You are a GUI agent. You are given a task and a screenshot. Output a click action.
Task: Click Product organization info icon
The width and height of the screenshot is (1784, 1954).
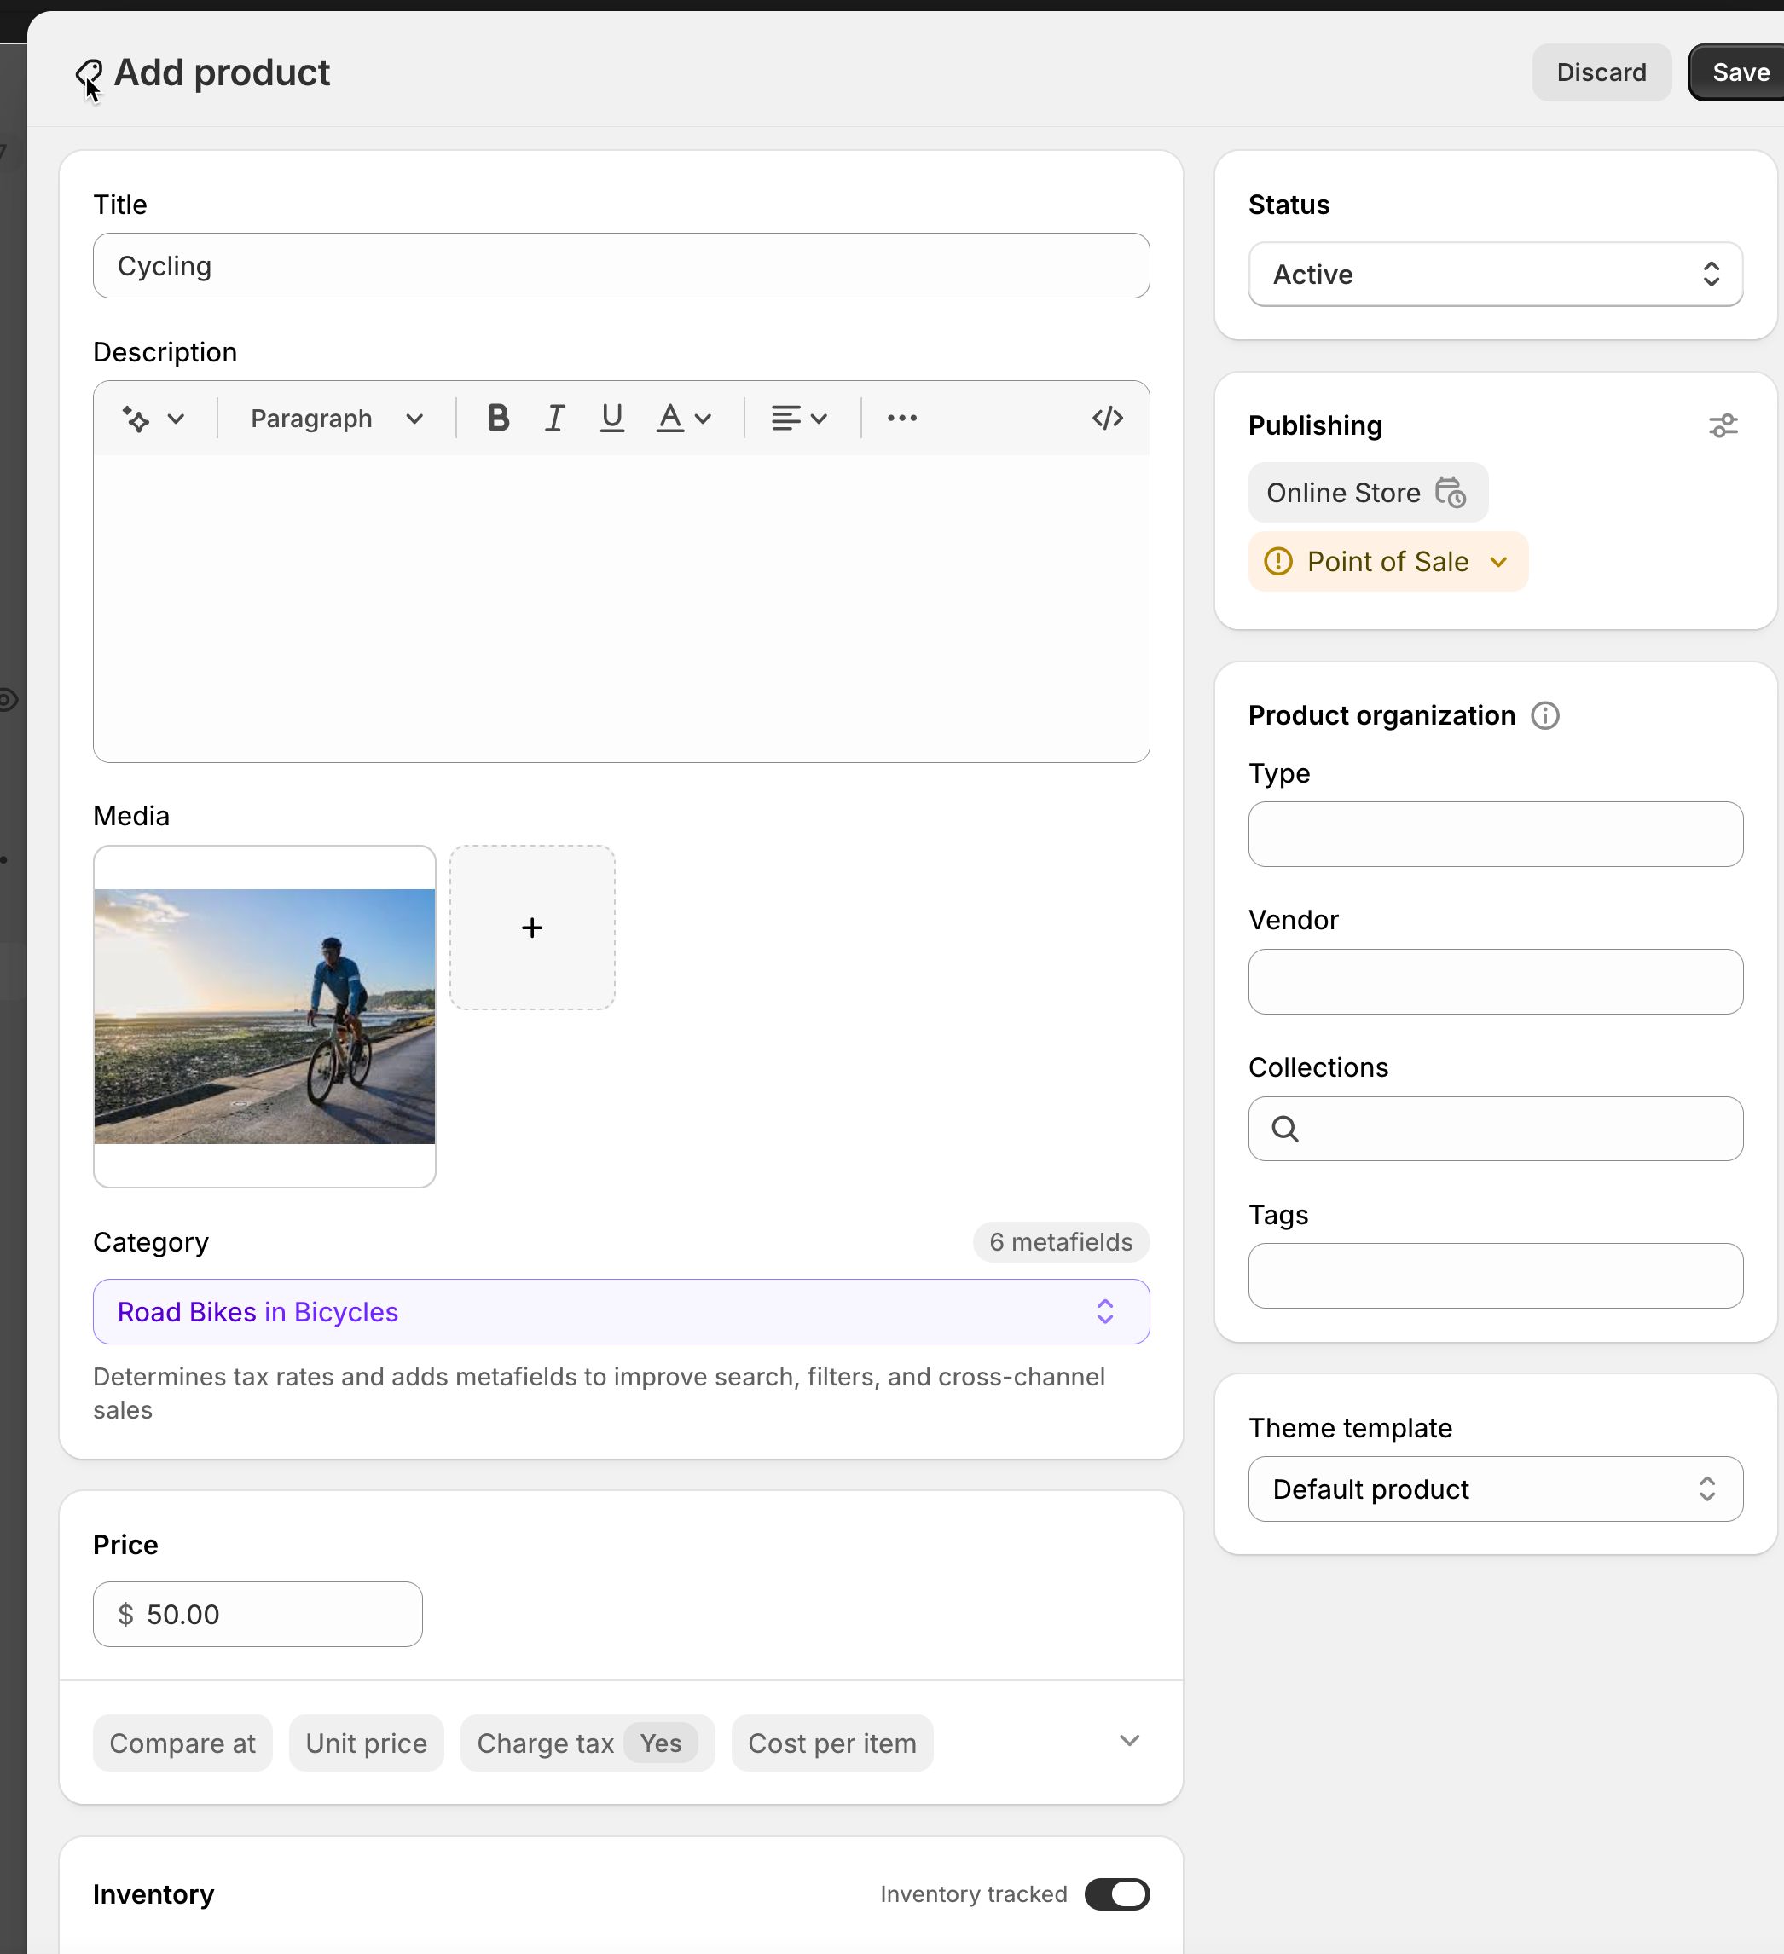[1544, 715]
